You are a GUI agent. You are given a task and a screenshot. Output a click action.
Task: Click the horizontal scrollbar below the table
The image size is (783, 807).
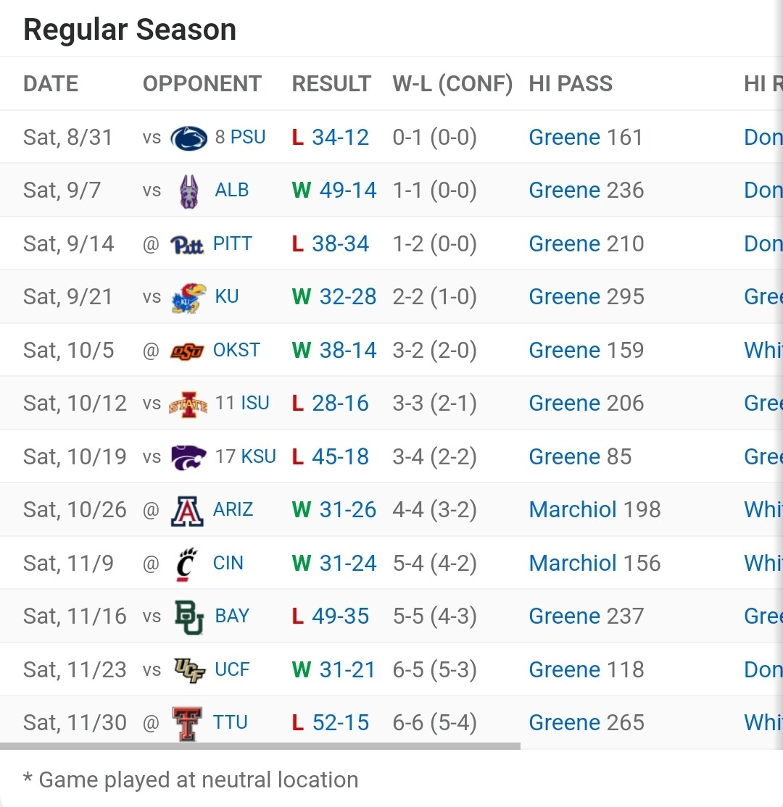(x=260, y=745)
